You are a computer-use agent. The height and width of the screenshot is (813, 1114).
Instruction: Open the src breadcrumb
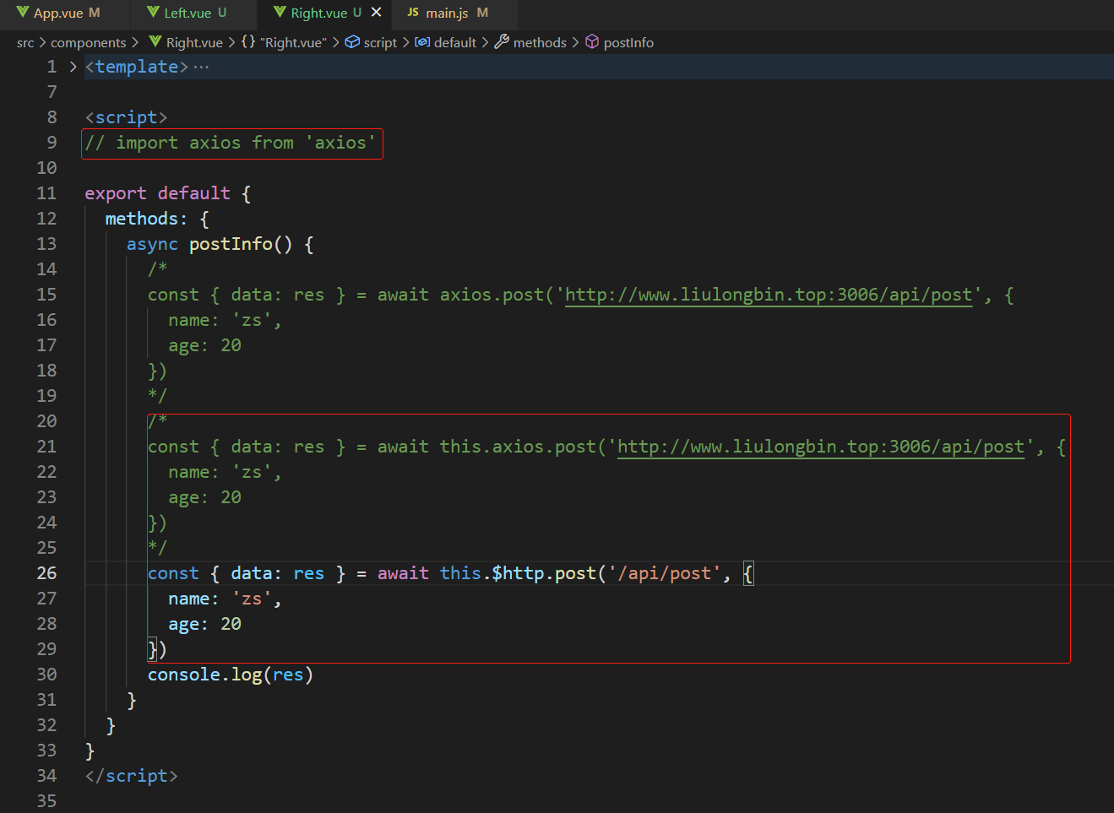coord(25,43)
